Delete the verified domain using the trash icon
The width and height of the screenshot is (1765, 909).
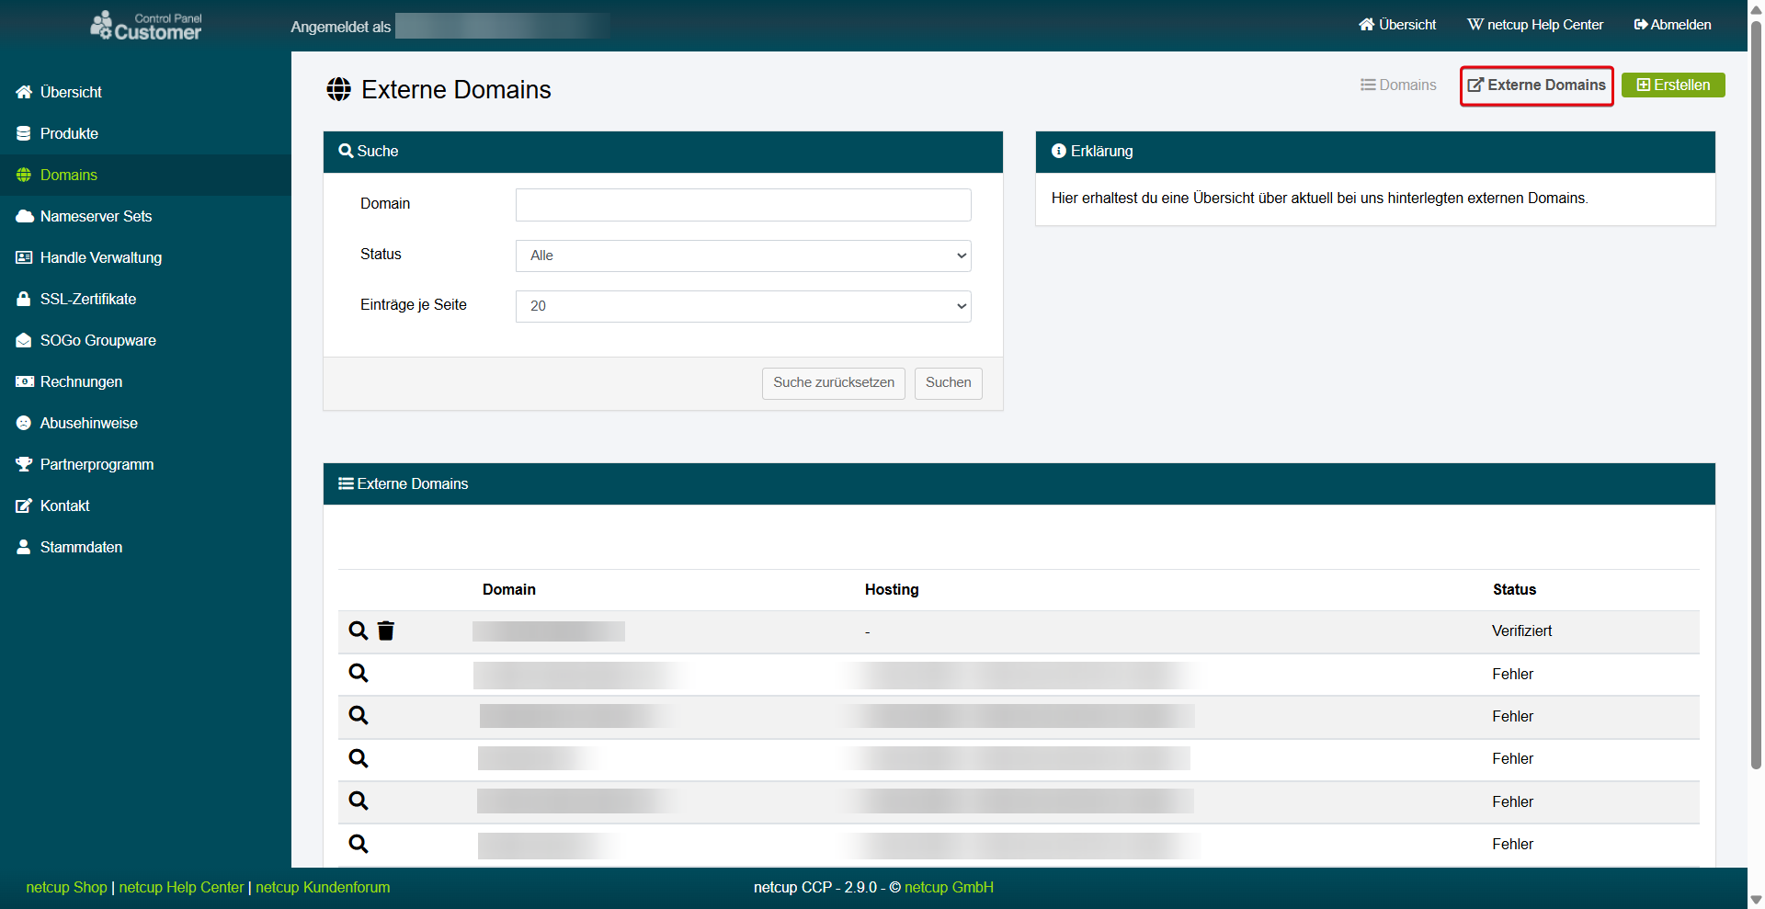[385, 631]
